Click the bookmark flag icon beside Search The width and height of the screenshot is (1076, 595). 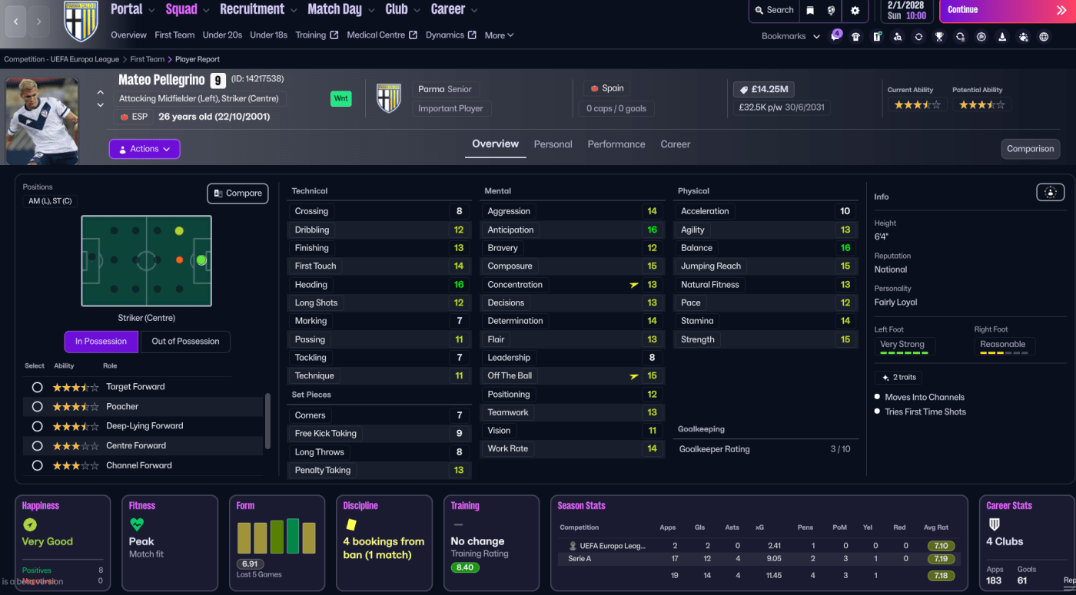point(810,11)
